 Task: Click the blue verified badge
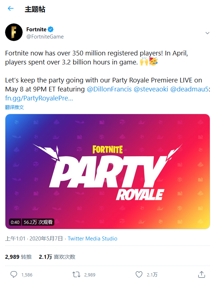[x=51, y=29]
